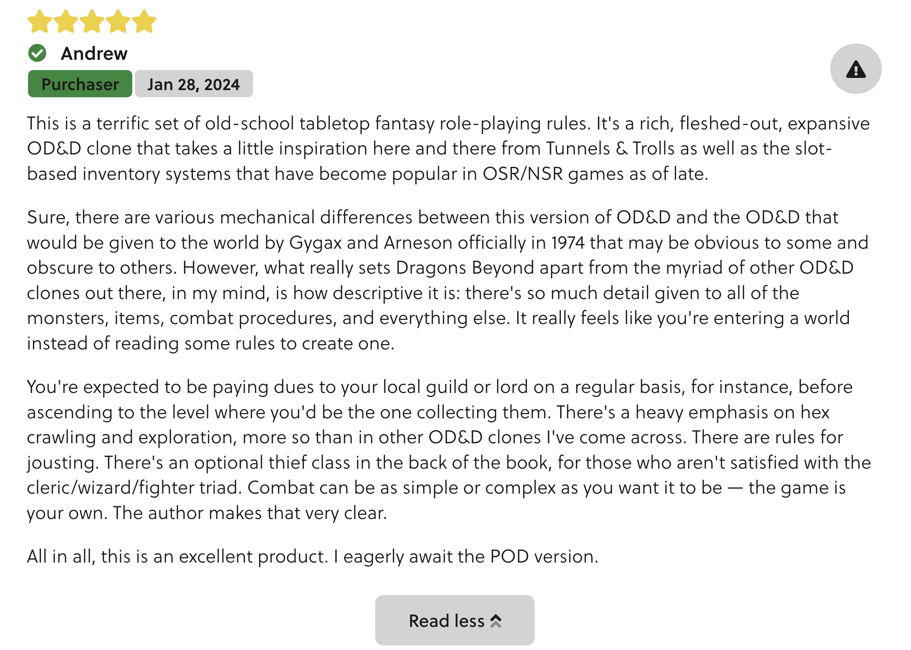Click the fifth yellow rating star
The width and height of the screenshot is (911, 650).
[144, 22]
